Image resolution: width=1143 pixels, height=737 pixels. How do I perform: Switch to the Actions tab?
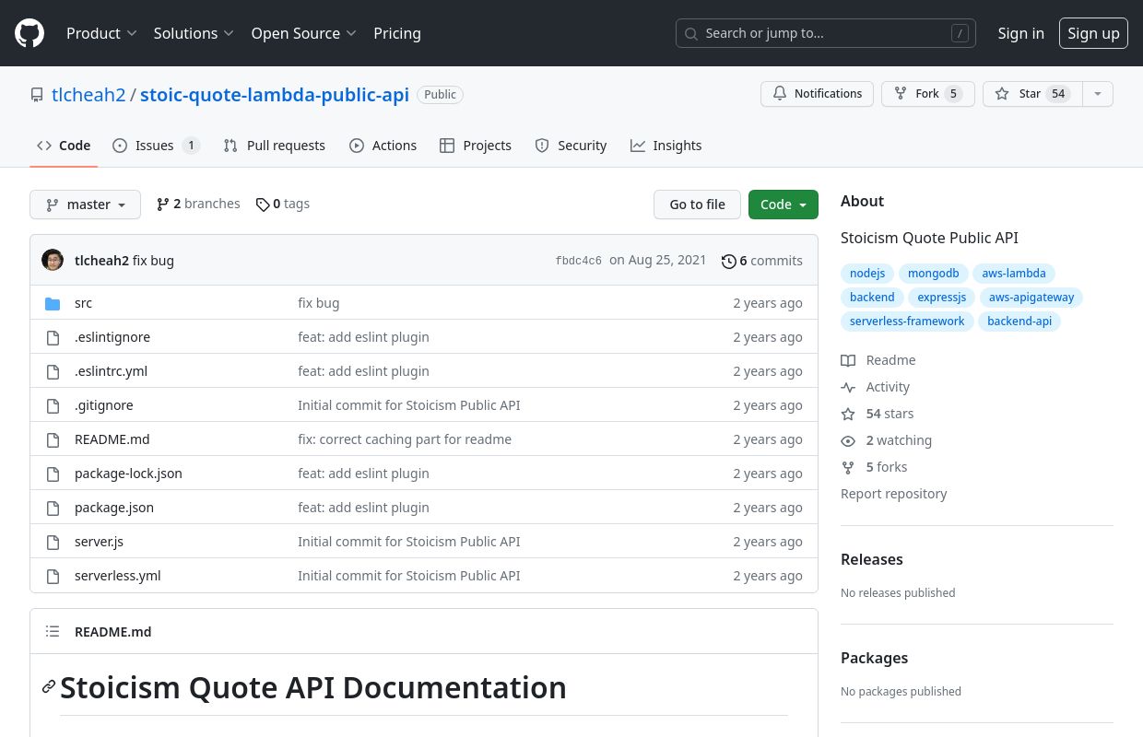click(383, 146)
